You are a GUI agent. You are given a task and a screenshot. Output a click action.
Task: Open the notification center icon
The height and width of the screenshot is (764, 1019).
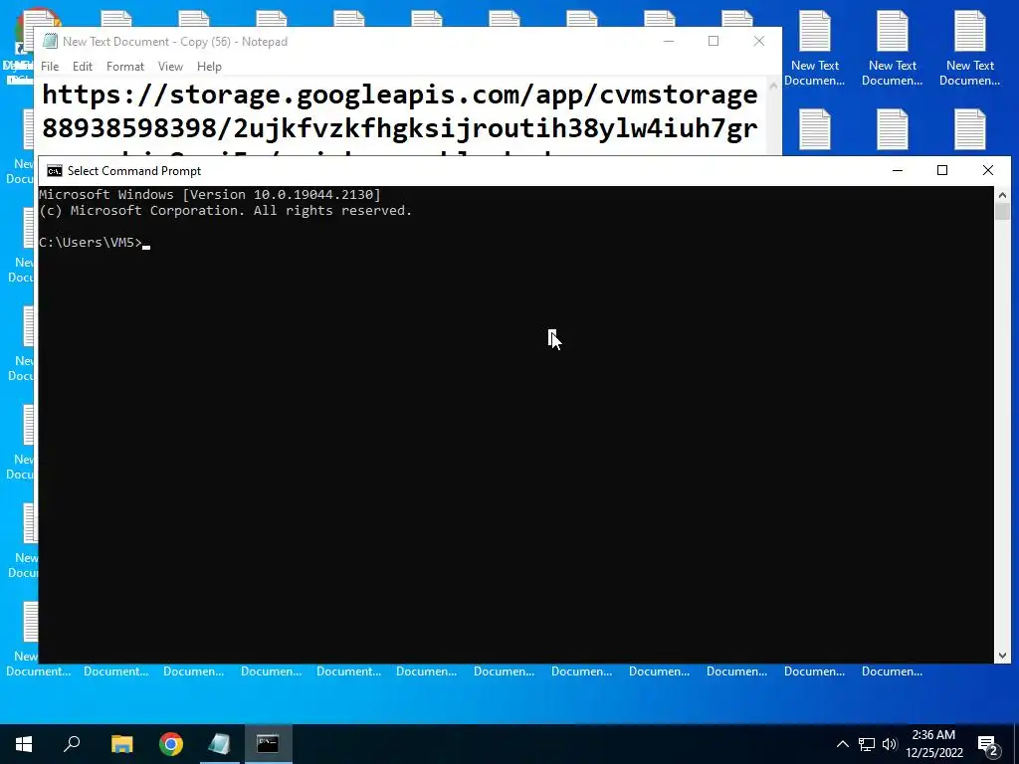(988, 744)
